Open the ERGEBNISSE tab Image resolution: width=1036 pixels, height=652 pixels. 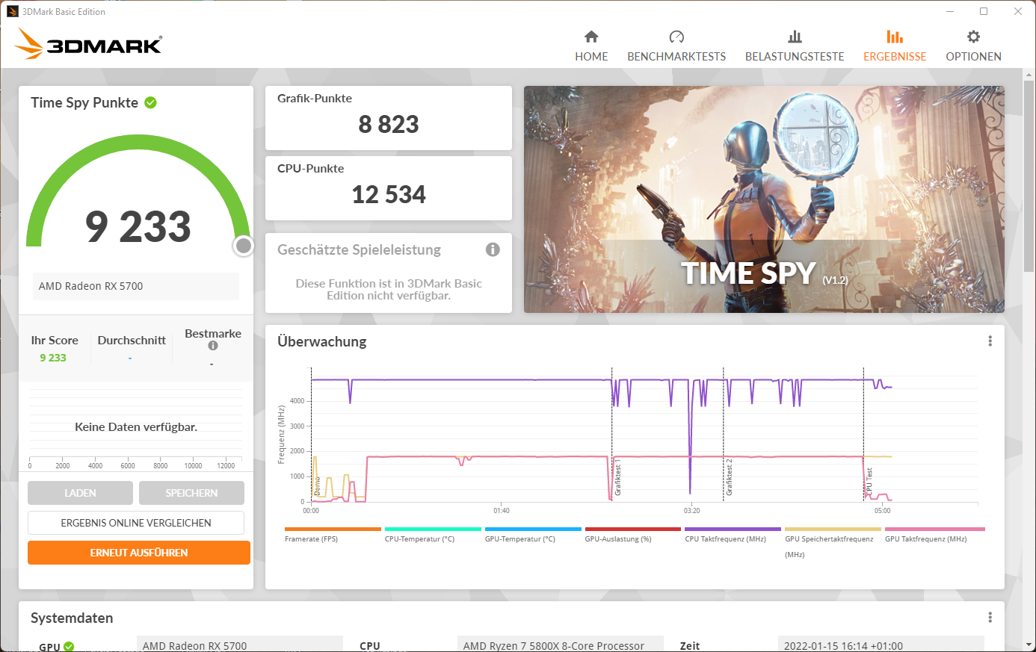pos(895,46)
